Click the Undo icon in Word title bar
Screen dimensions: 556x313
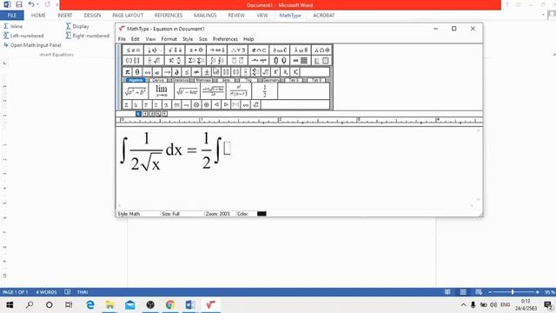coord(31,4)
